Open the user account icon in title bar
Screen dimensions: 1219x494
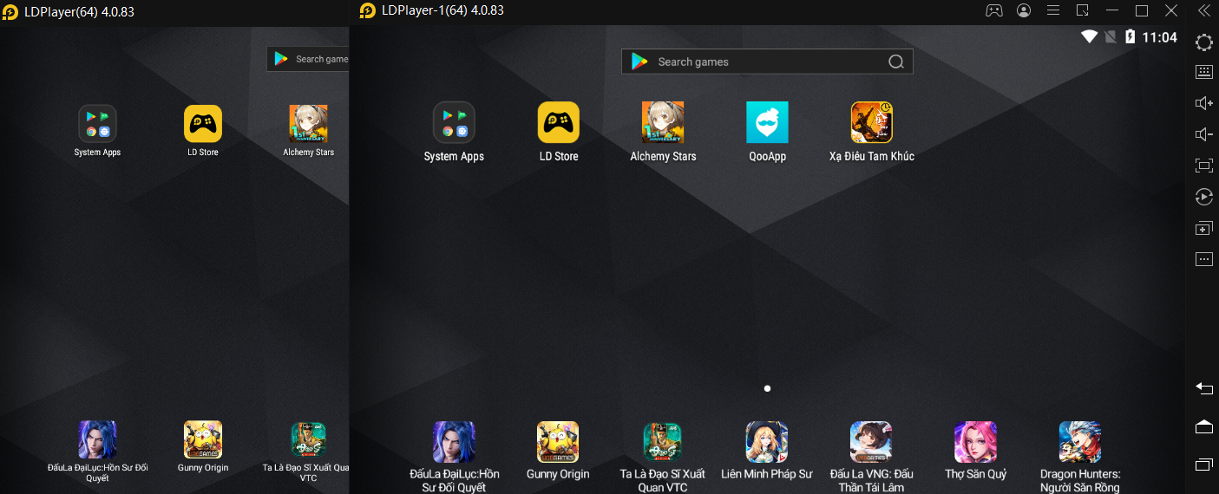(1024, 10)
